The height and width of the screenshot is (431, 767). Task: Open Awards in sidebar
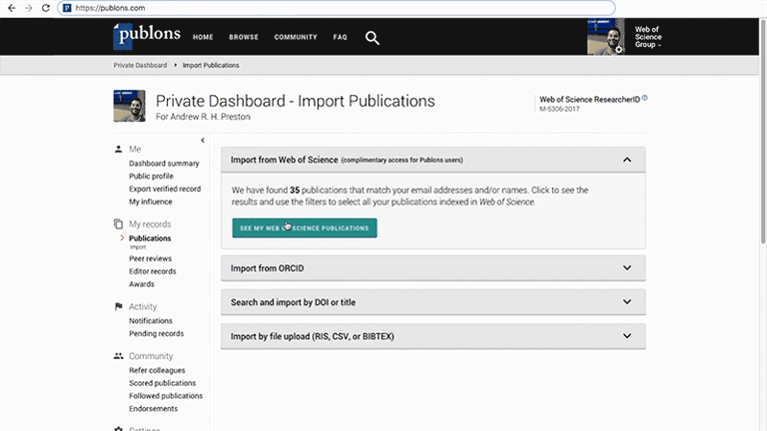coord(142,284)
